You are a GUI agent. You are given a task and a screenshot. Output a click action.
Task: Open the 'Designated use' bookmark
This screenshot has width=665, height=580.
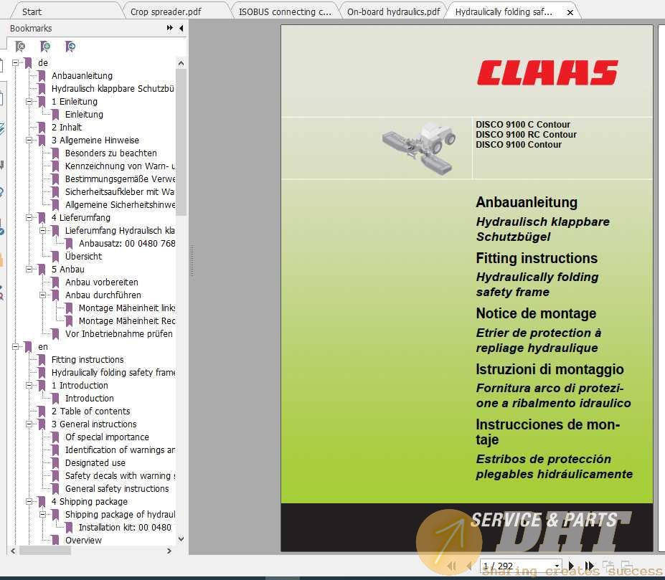click(95, 463)
